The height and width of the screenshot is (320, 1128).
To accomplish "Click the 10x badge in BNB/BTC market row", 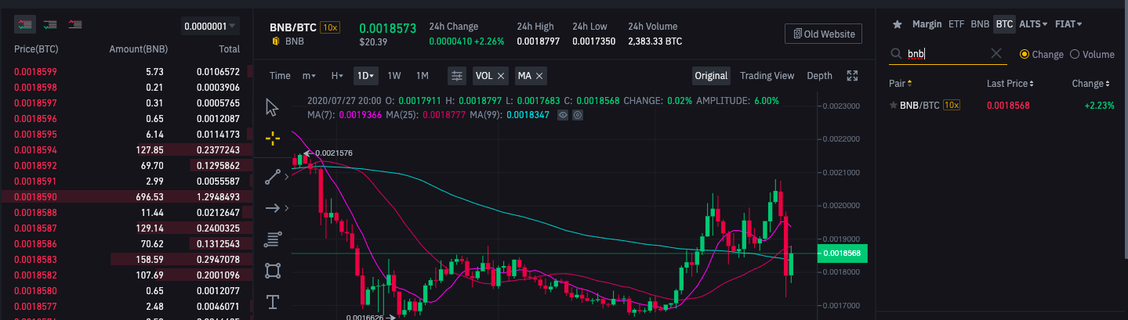I will coord(952,105).
